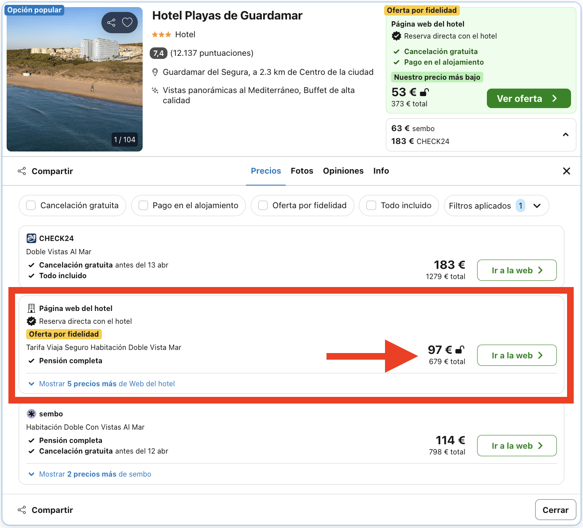Open the Filtros aplicados dropdown

tap(496, 206)
